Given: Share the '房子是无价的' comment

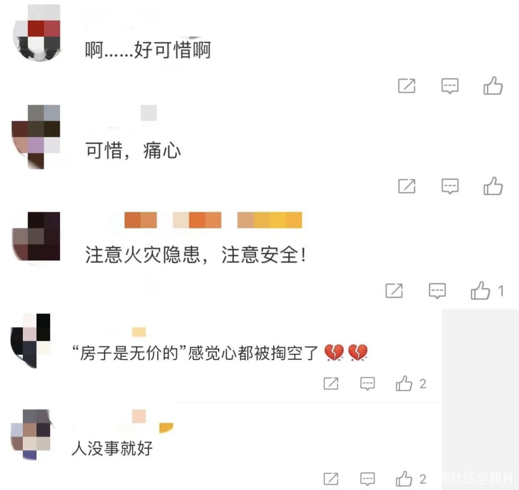Looking at the screenshot, I should (331, 383).
